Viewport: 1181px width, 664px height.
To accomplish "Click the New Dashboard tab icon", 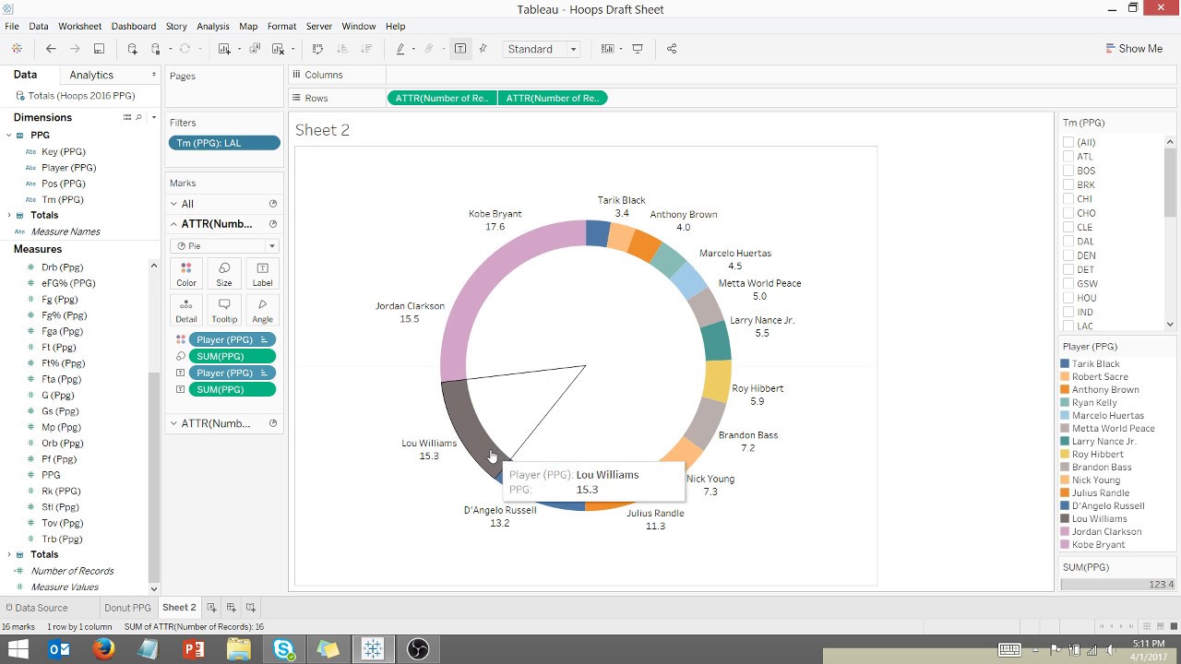I will (x=231, y=607).
